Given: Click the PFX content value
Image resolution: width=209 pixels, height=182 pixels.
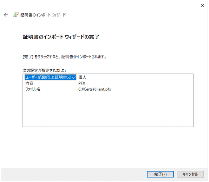Looking at the screenshot, I should click(x=82, y=83).
